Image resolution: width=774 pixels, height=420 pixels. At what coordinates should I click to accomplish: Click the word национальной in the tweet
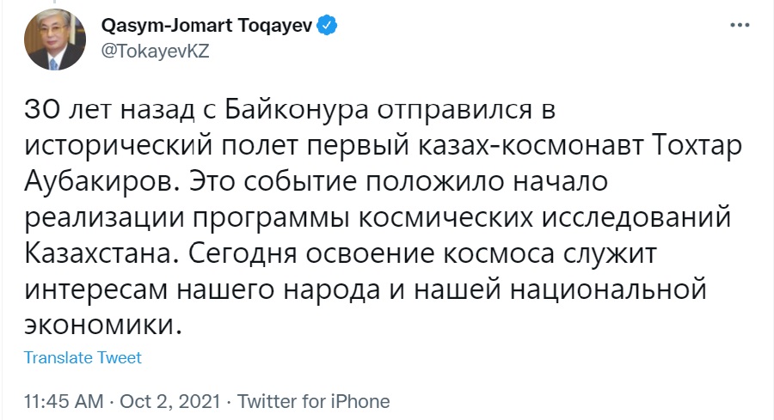(x=608, y=289)
